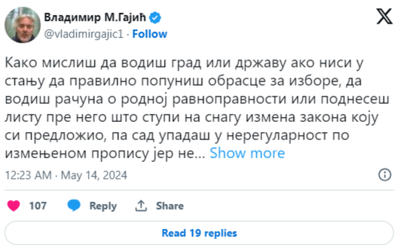Click the Share label

coord(170,206)
